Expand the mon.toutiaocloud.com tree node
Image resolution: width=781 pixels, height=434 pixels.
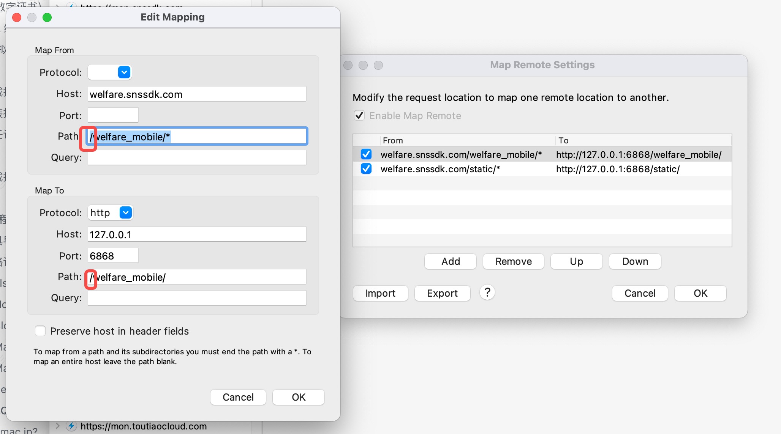[58, 426]
